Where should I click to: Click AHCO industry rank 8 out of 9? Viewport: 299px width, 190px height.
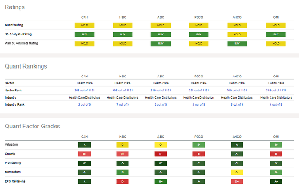[237, 105]
